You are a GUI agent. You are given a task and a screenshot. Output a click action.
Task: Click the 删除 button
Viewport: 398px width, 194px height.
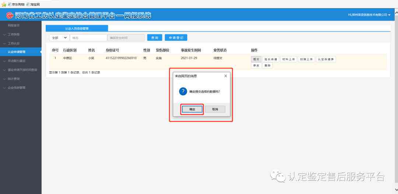tap(267, 66)
